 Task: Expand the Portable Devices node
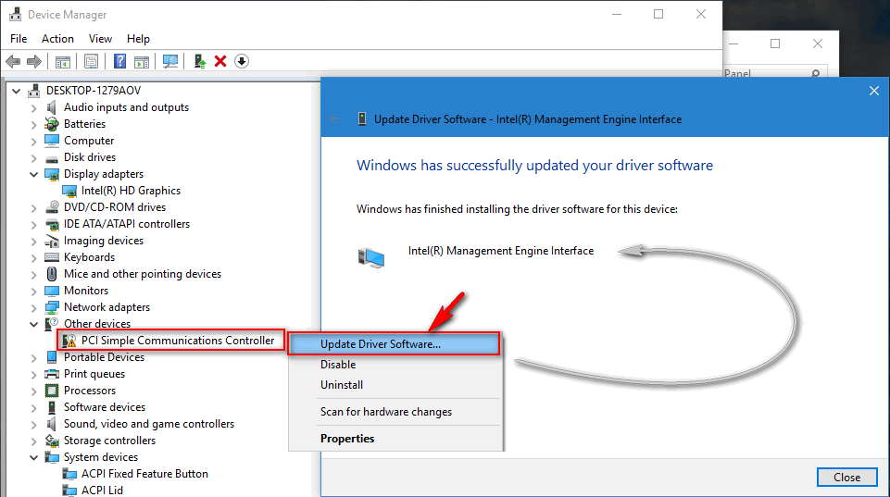point(33,358)
